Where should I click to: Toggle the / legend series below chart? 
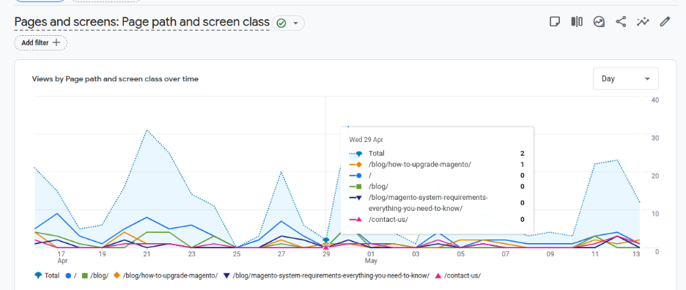tap(71, 275)
